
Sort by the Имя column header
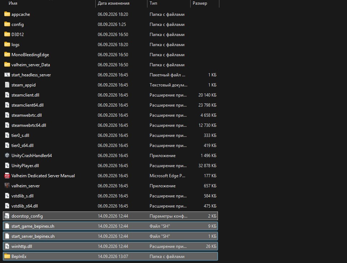click(13, 3)
